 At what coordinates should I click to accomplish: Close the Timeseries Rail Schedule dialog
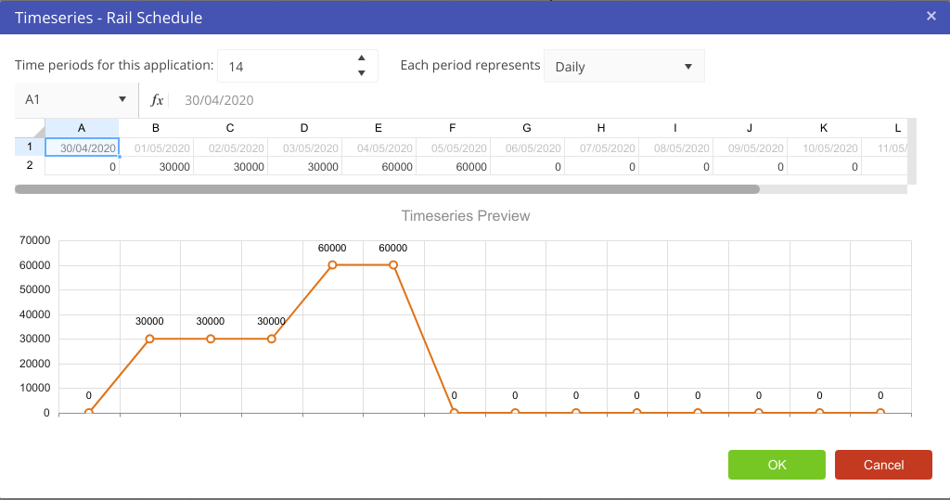(931, 16)
